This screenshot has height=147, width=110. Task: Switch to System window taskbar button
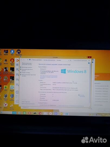pos(66,114)
